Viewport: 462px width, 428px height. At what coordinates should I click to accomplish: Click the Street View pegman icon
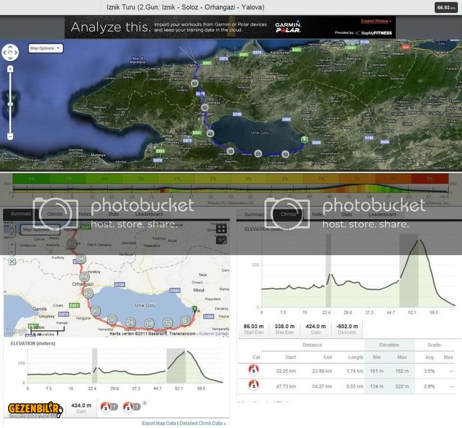click(x=12, y=231)
